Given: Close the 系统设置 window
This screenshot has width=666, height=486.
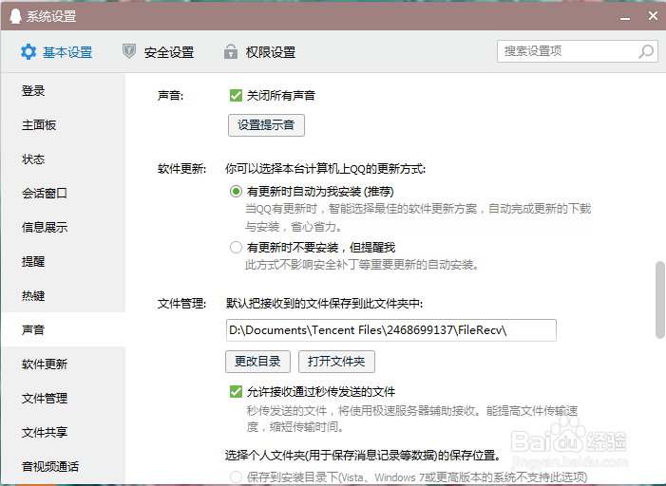Looking at the screenshot, I should 653,16.
